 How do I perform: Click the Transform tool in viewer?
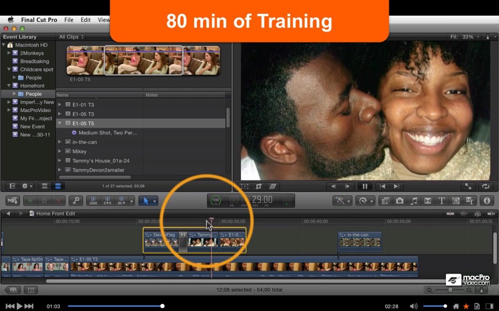pyautogui.click(x=245, y=186)
